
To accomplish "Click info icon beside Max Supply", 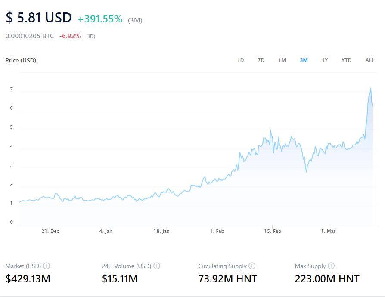I will click(331, 266).
